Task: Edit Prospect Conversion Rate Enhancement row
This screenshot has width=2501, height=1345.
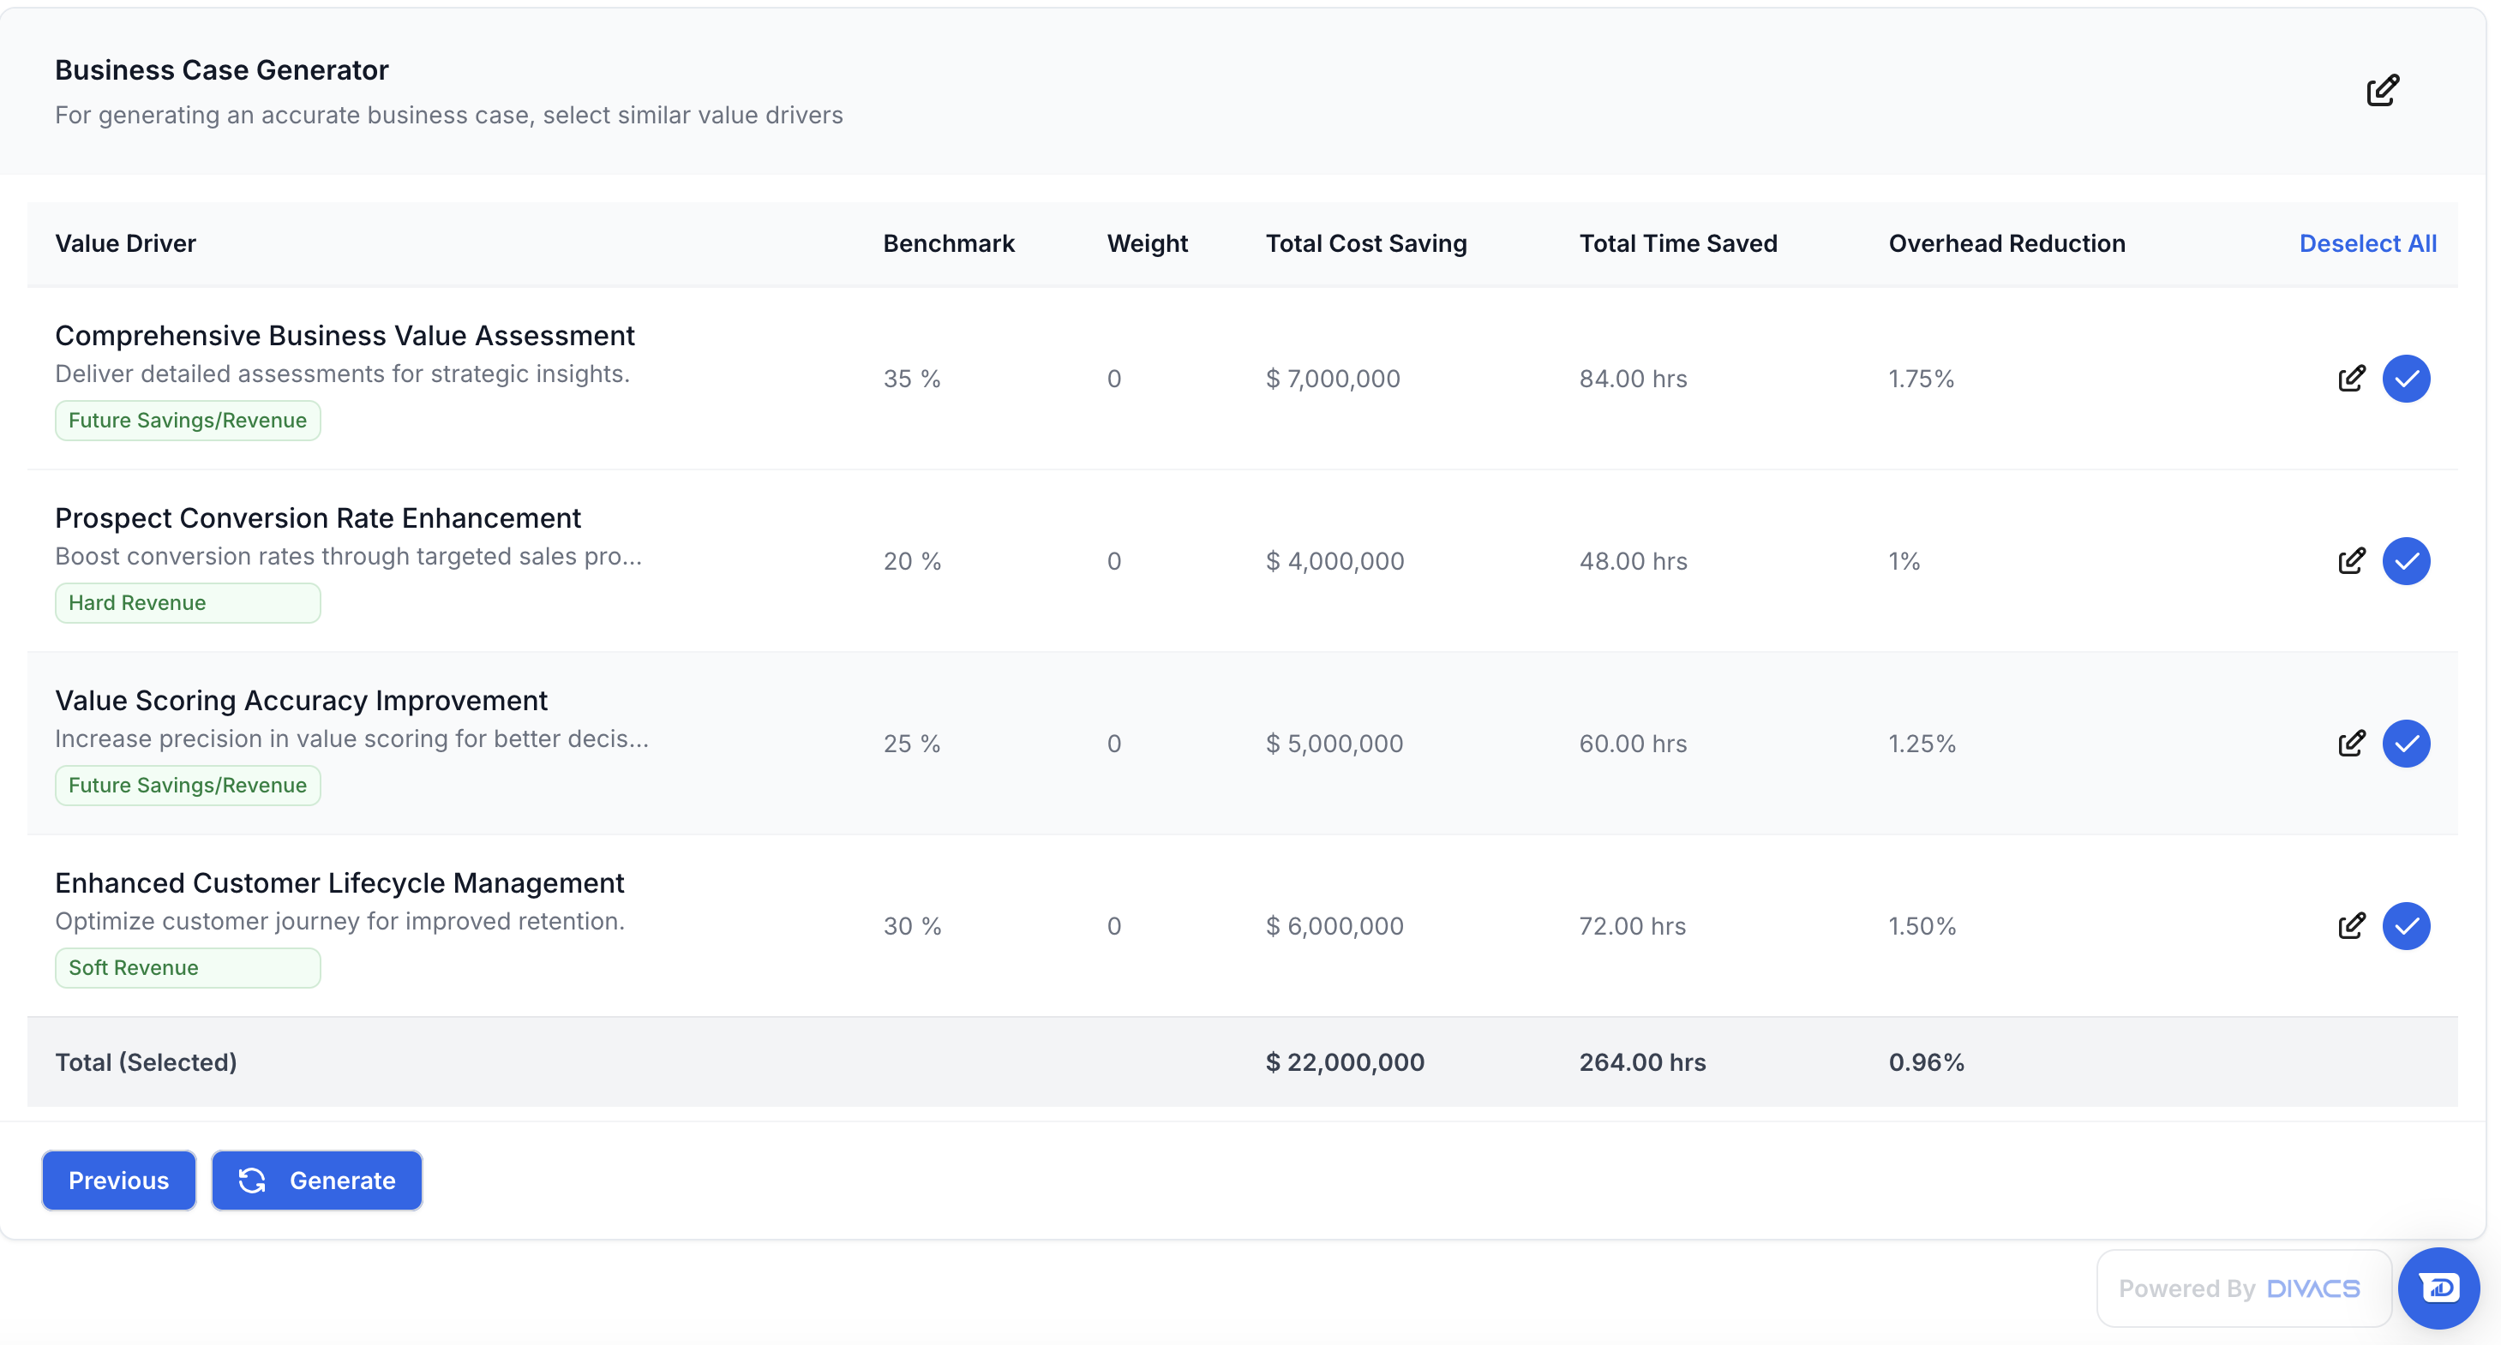Action: [x=2350, y=561]
